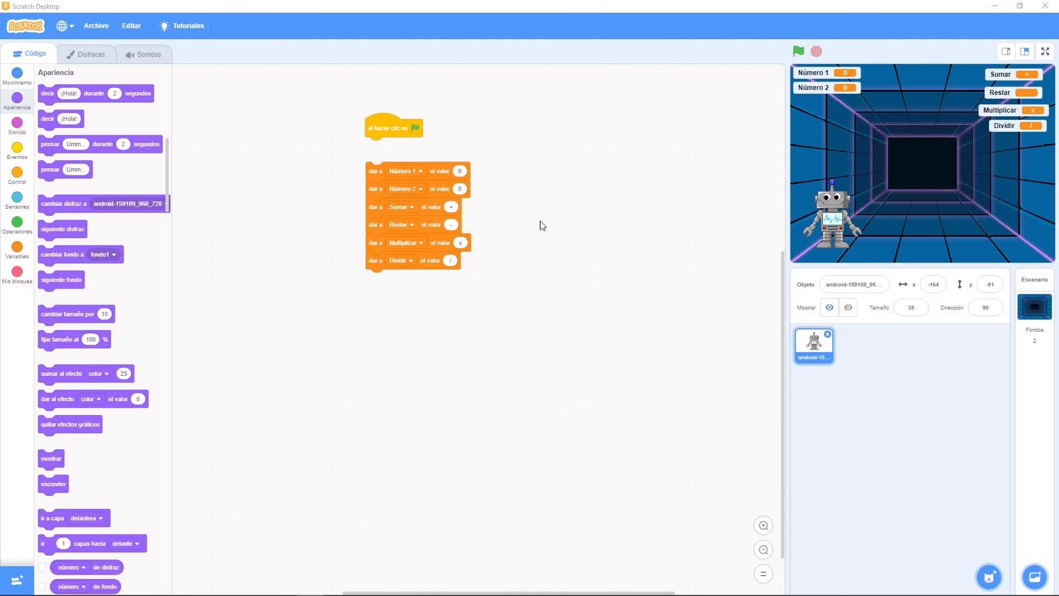Screen dimensions: 1059x596
Task: Enable the 'número de disfraz' stage checkbox
Action: pyautogui.click(x=42, y=567)
